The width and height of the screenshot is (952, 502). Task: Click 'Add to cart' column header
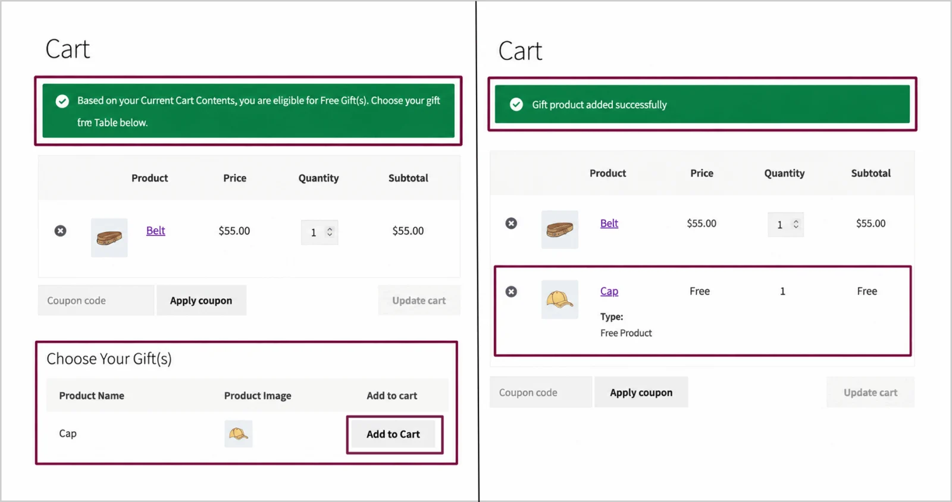tap(392, 396)
